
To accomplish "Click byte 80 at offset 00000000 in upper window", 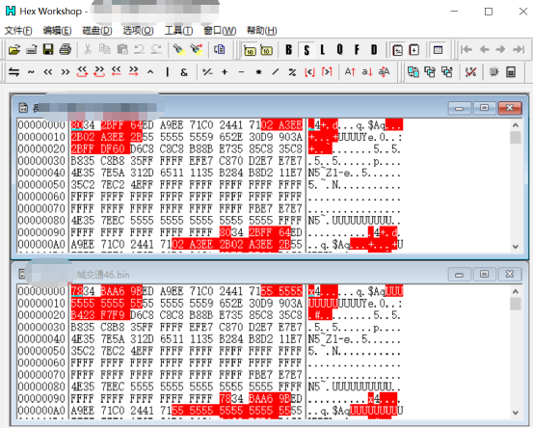I will pos(77,125).
